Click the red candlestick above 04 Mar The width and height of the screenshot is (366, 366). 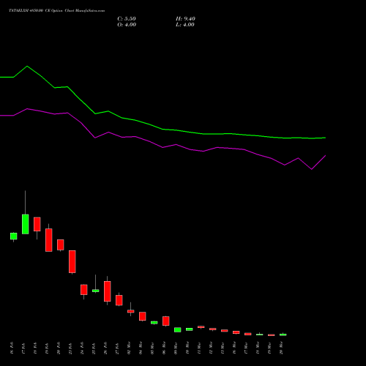(143, 316)
